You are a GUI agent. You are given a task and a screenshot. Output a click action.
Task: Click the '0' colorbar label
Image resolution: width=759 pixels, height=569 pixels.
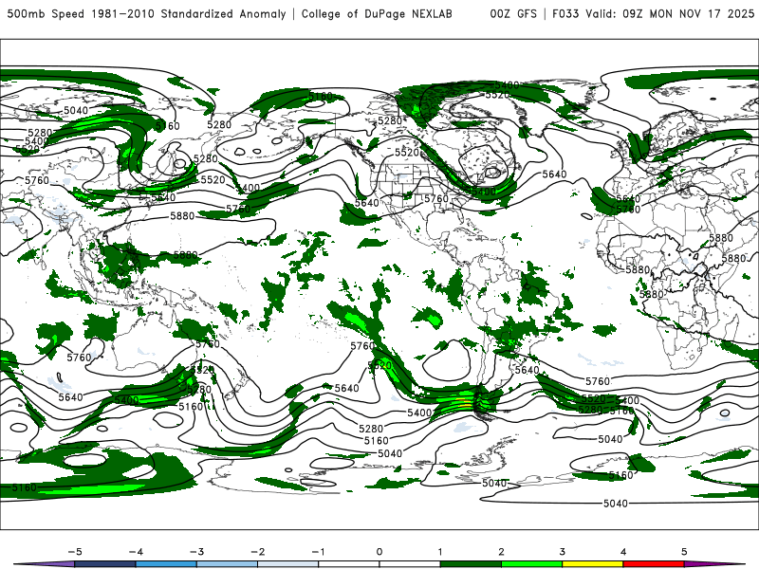[x=379, y=552]
